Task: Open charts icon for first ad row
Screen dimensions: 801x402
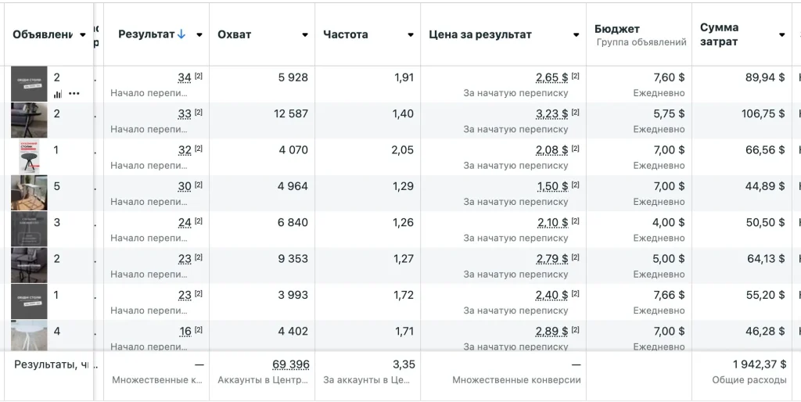Action: pos(58,94)
